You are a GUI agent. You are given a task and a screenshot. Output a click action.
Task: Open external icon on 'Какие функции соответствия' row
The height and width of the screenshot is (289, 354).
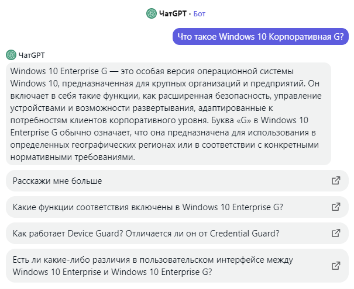(336, 207)
